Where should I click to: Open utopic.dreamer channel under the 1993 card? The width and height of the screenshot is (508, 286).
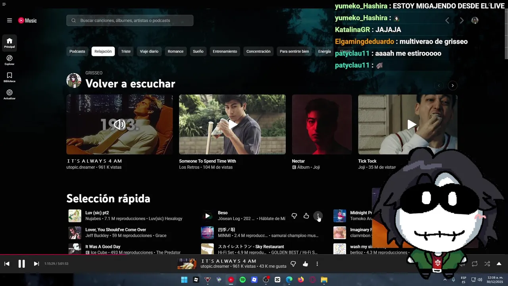(81, 167)
